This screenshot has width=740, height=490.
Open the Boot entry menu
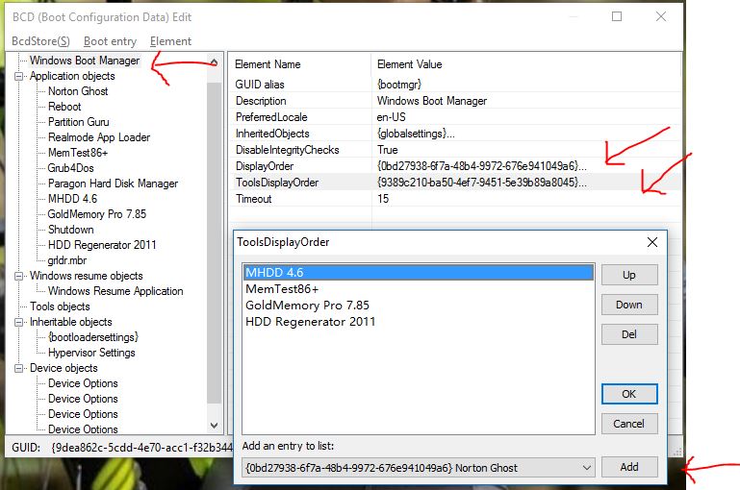tap(110, 41)
